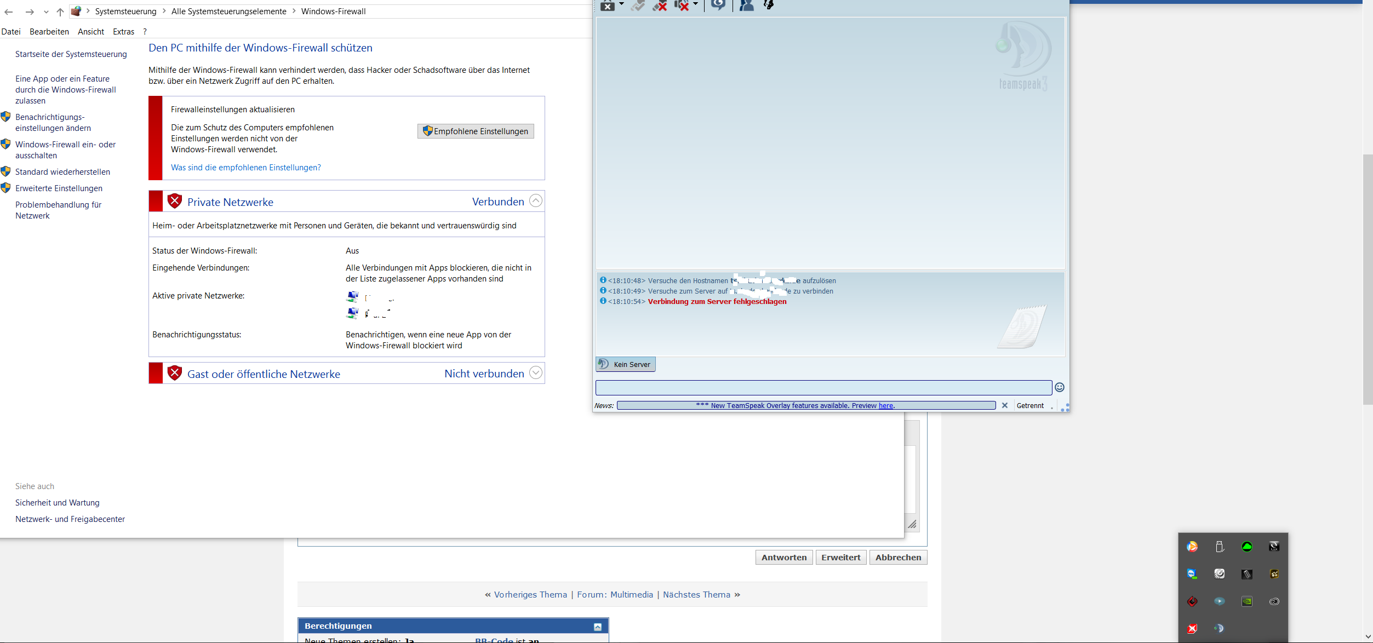Click the TeamSpeak tray icon
The image size is (1373, 643).
click(1219, 628)
